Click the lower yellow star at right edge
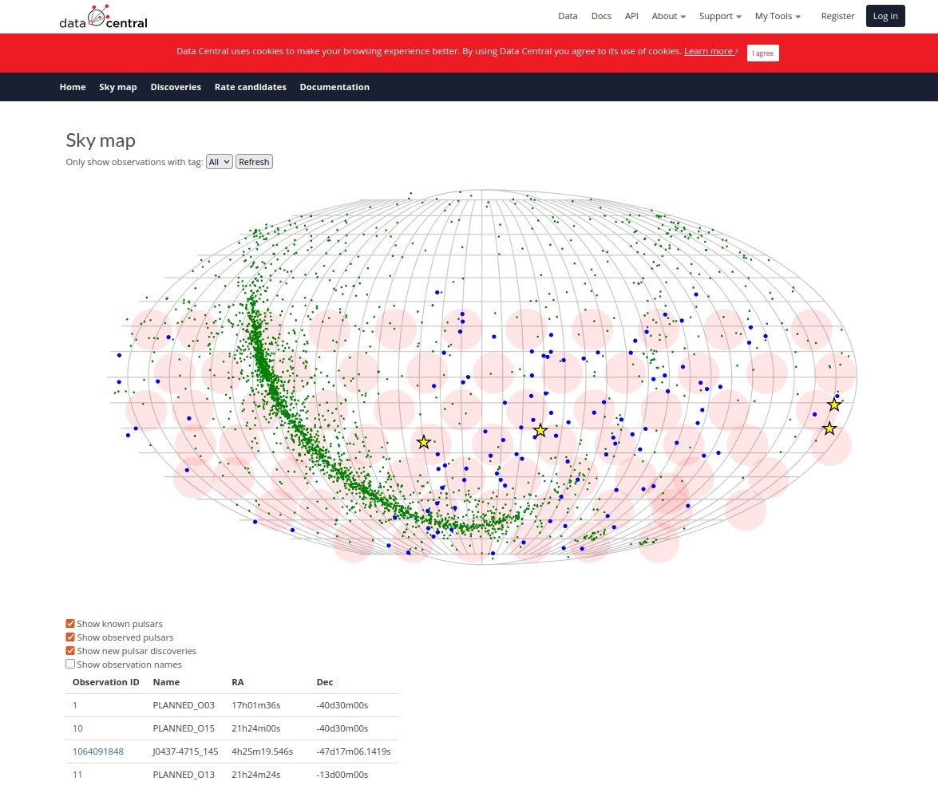Screen dimensions: 938x785 829,428
